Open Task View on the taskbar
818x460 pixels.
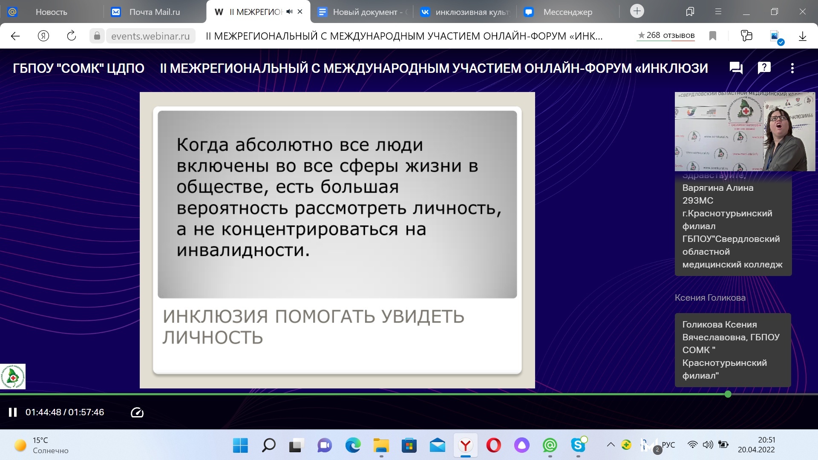coord(297,446)
